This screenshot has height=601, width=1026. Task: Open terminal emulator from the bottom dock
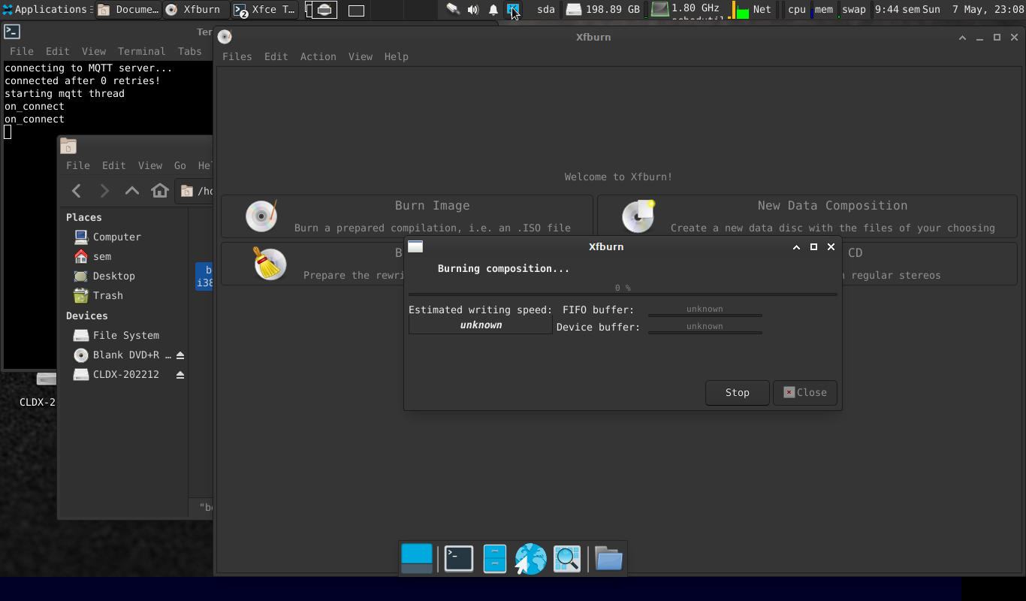click(x=458, y=559)
